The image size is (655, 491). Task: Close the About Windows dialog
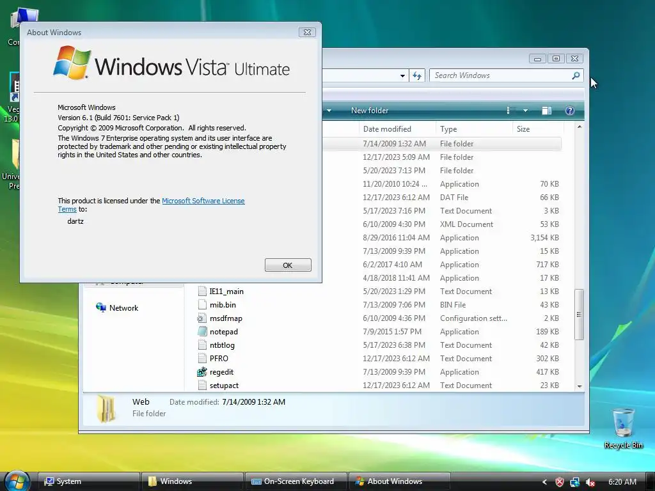(x=307, y=32)
